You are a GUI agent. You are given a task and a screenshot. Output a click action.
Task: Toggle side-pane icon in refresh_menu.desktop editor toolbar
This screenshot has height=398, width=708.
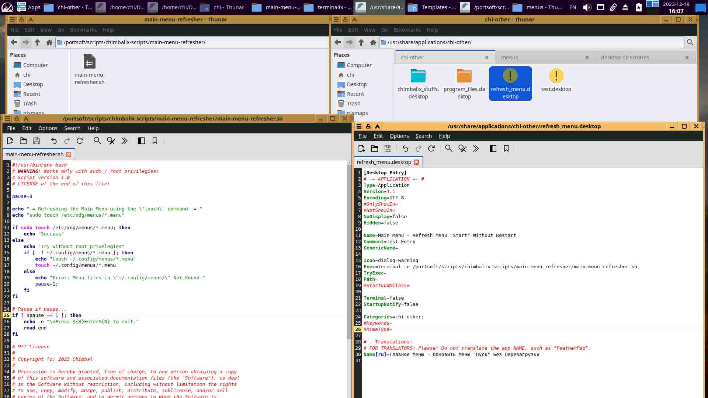coord(493,149)
